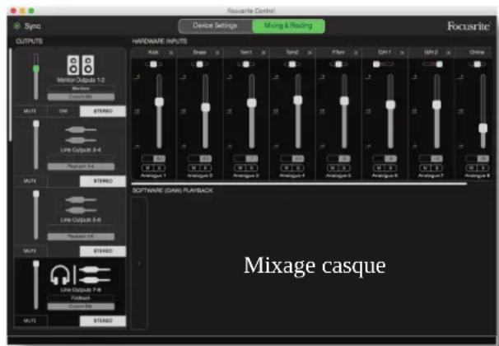
Task: Mute Line Outputs 5-6
Action: (30, 251)
